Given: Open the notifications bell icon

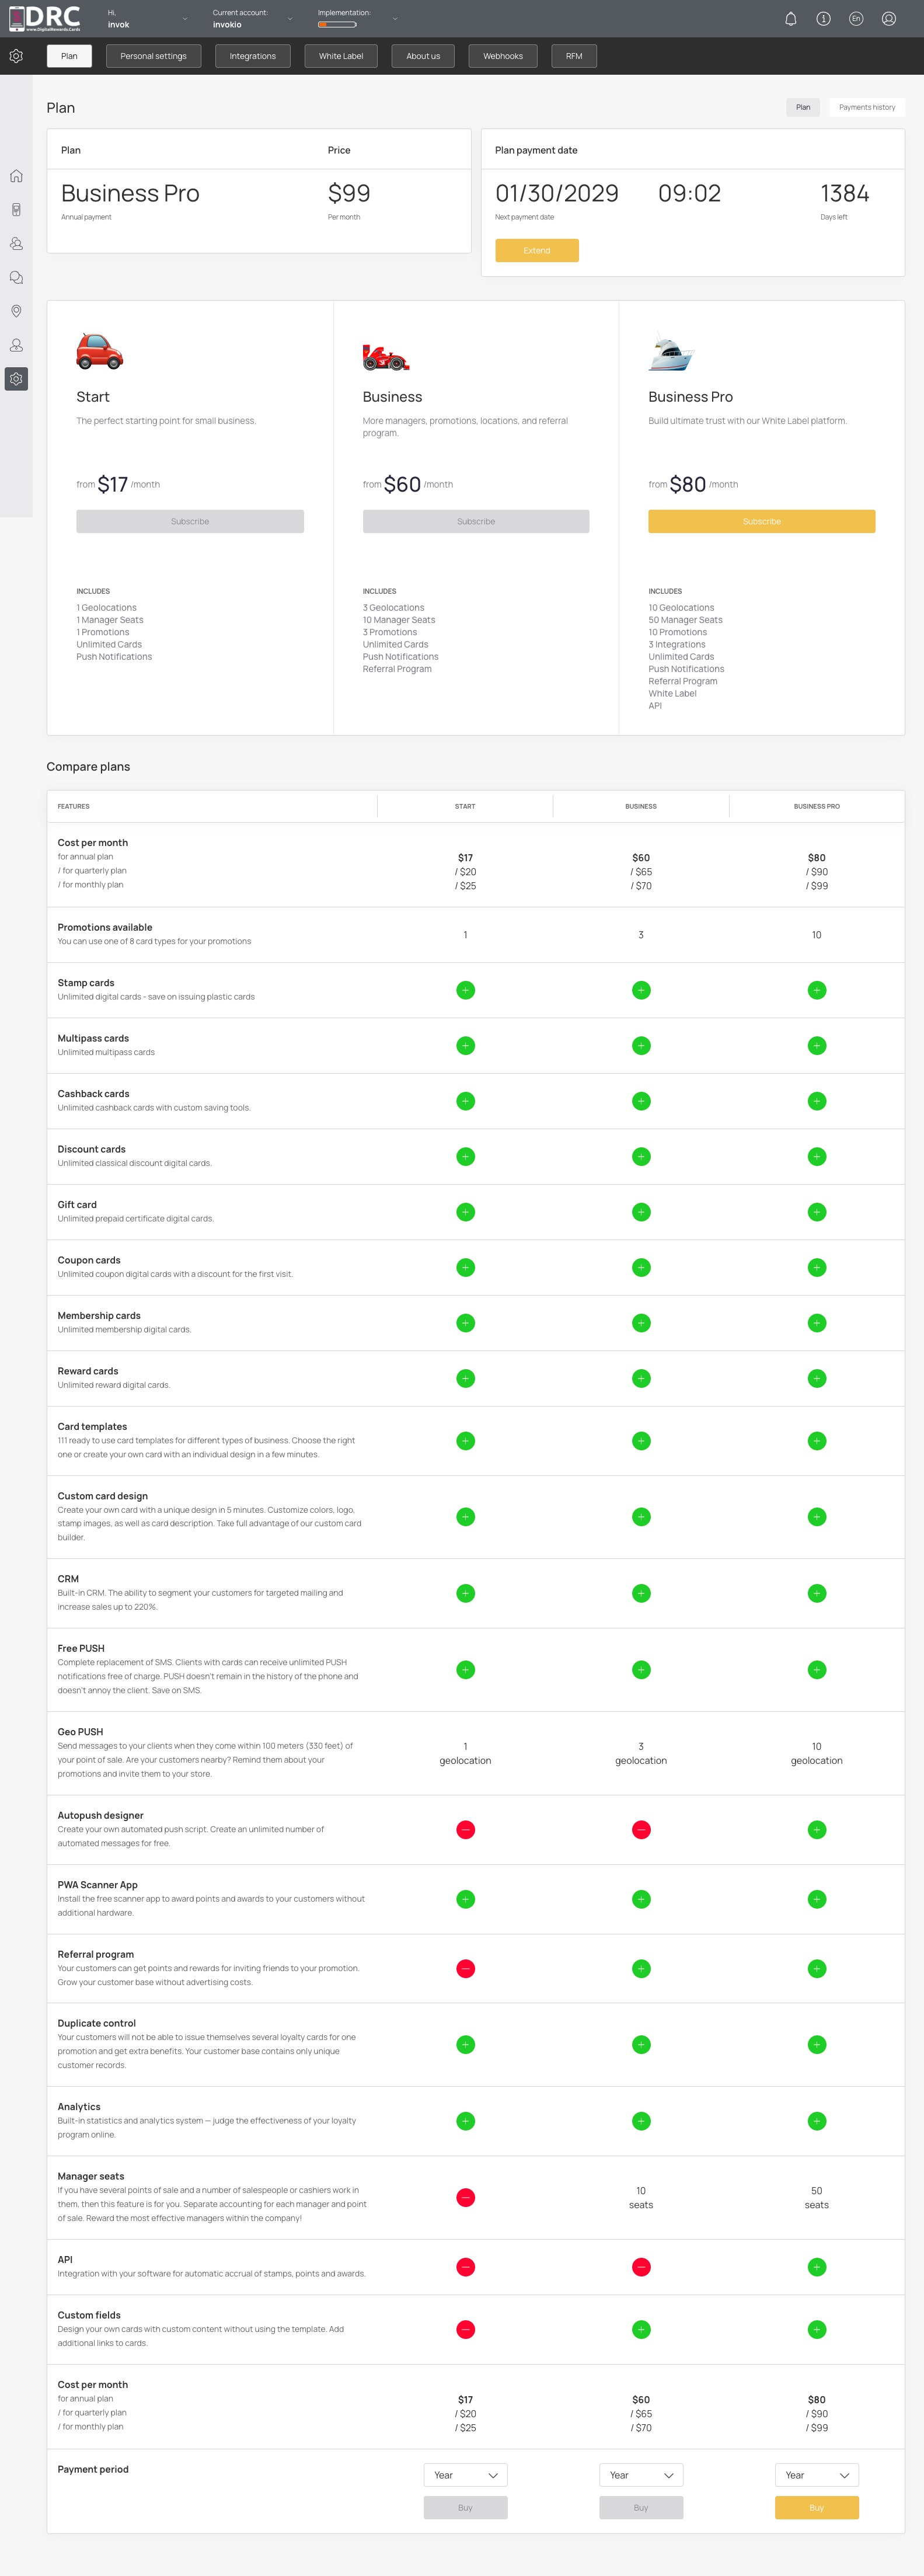Looking at the screenshot, I should click(x=790, y=19).
